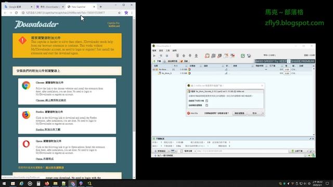Click the Opera extension link

[x=45, y=158]
